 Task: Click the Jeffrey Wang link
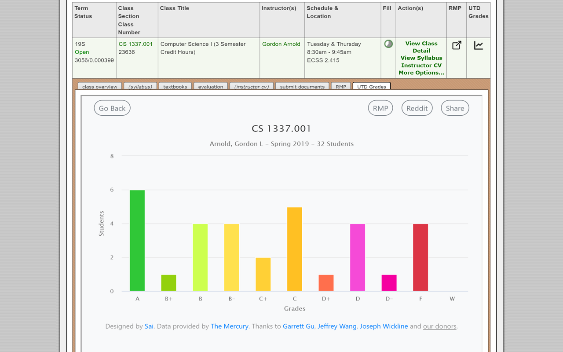tap(337, 326)
